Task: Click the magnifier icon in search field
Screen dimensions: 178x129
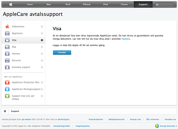Action: pyautogui.click(x=157, y=4)
